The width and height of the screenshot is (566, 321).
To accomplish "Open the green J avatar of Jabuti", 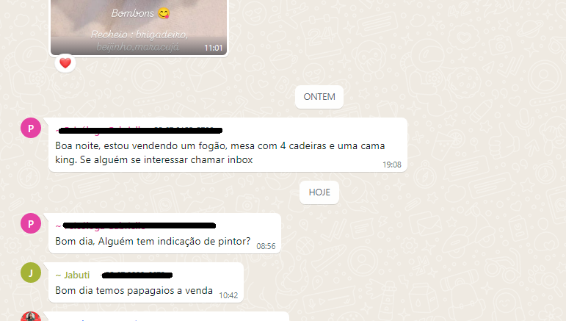I will pos(31,273).
